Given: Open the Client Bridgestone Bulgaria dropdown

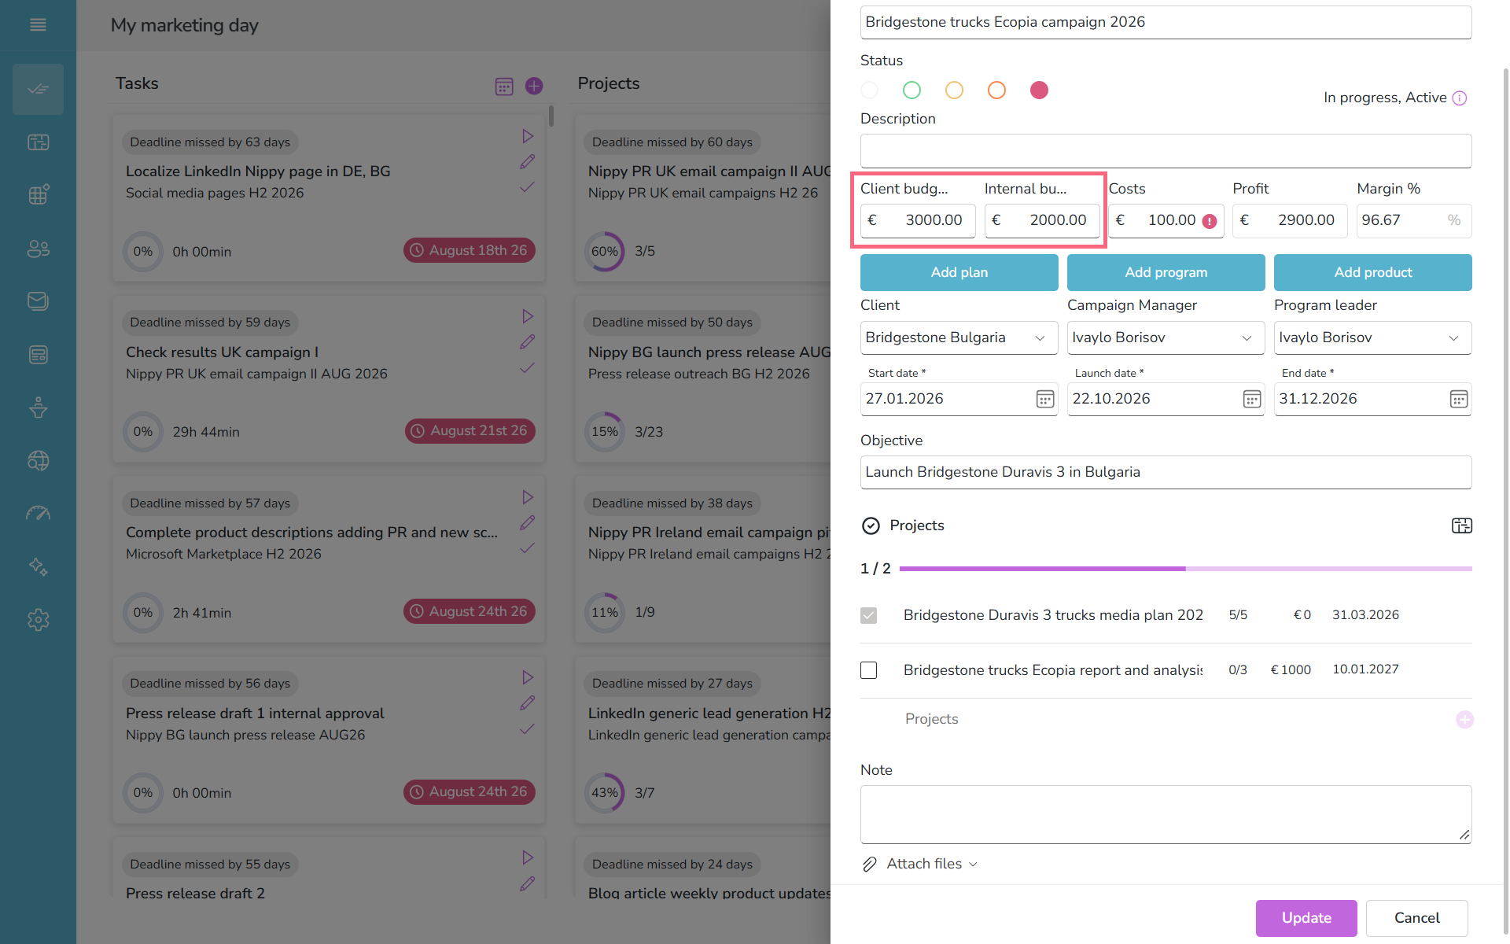Looking at the screenshot, I should [x=959, y=337].
